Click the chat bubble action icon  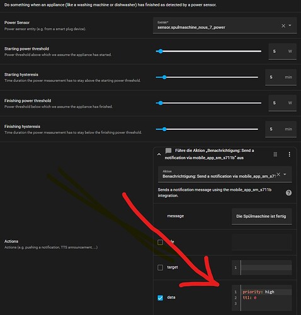pyautogui.click(x=168, y=151)
